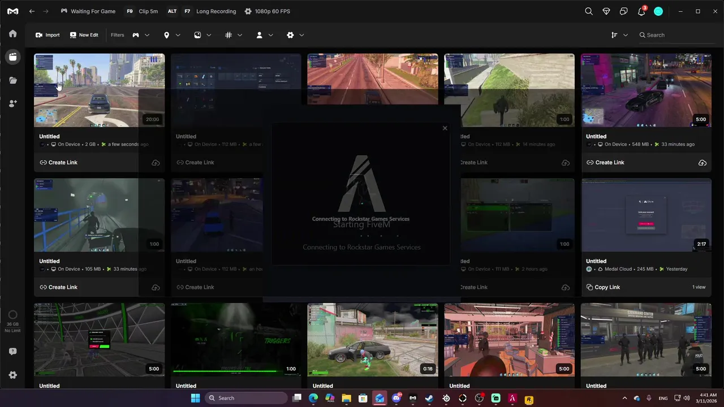Open the 1080p 60 FPS recording settings
This screenshot has width=724, height=407.
coord(268,11)
